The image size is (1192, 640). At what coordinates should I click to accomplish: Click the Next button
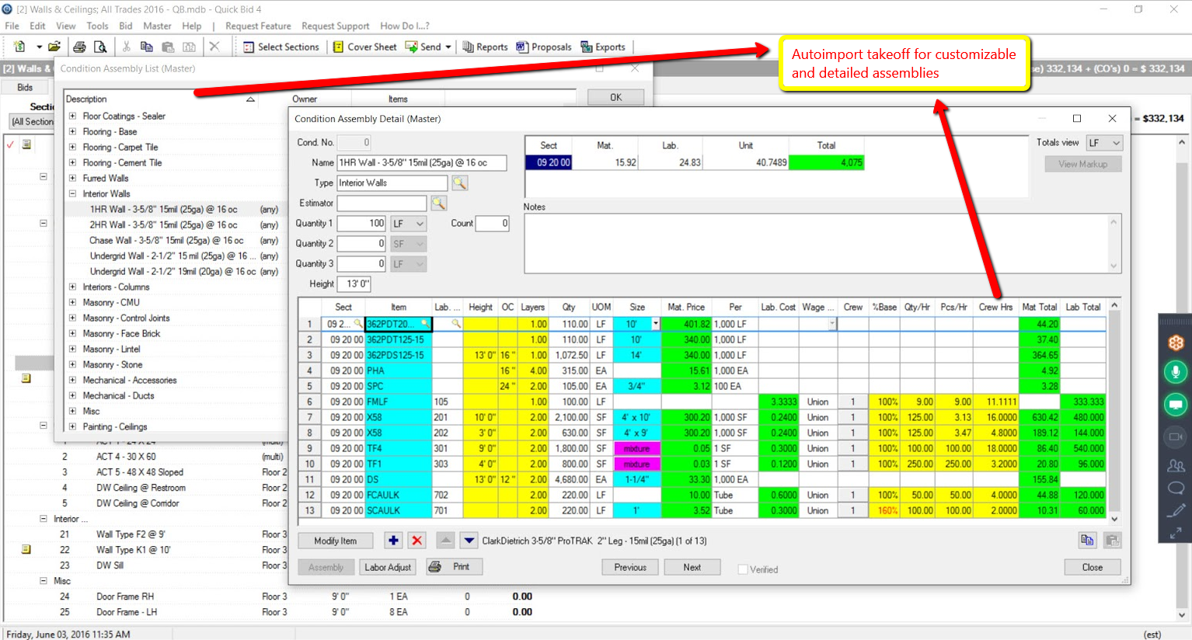pos(691,567)
